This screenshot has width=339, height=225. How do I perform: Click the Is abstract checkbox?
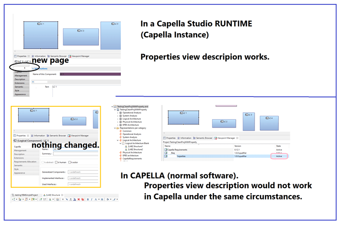43,162
